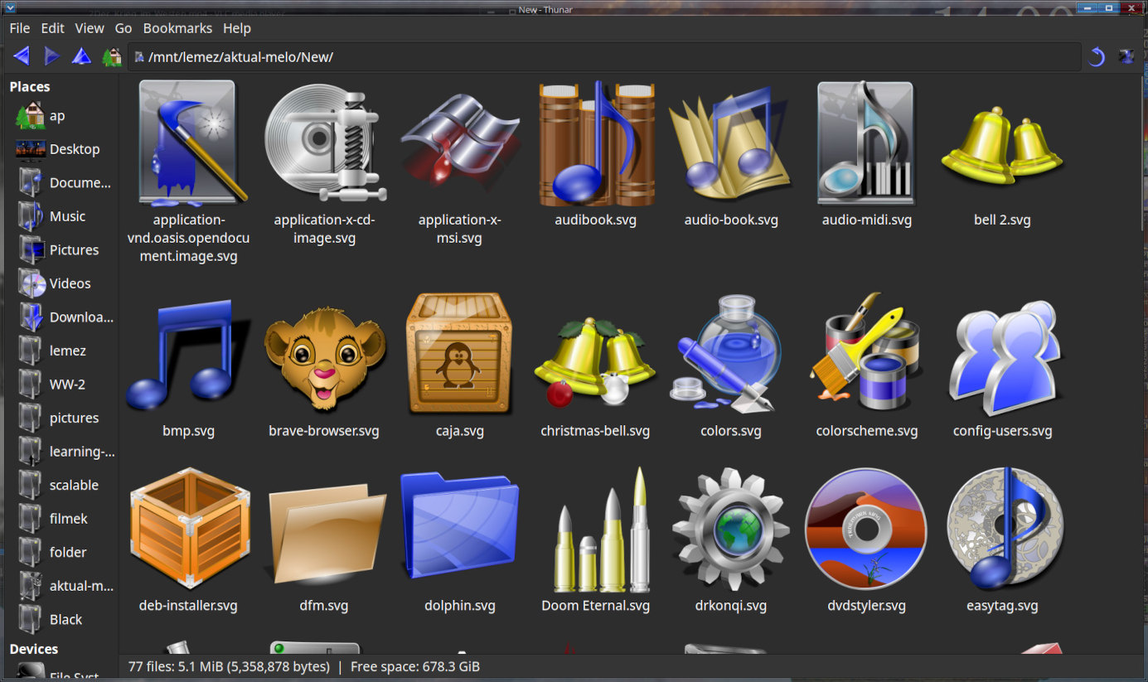Click the Devices section heading

[x=34, y=649]
